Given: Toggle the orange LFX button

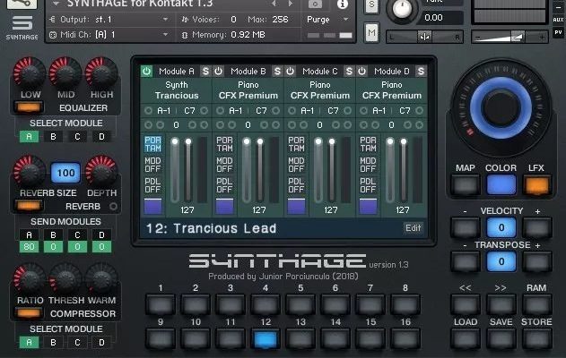Looking at the screenshot, I should pyautogui.click(x=536, y=184).
